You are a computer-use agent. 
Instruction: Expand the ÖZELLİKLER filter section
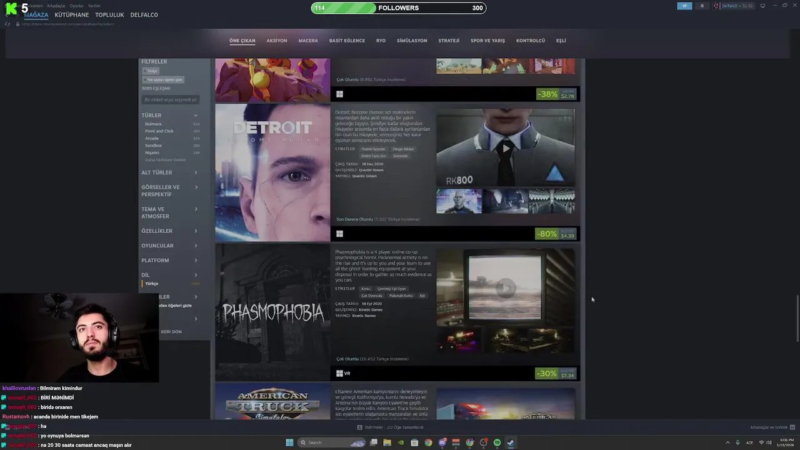169,231
